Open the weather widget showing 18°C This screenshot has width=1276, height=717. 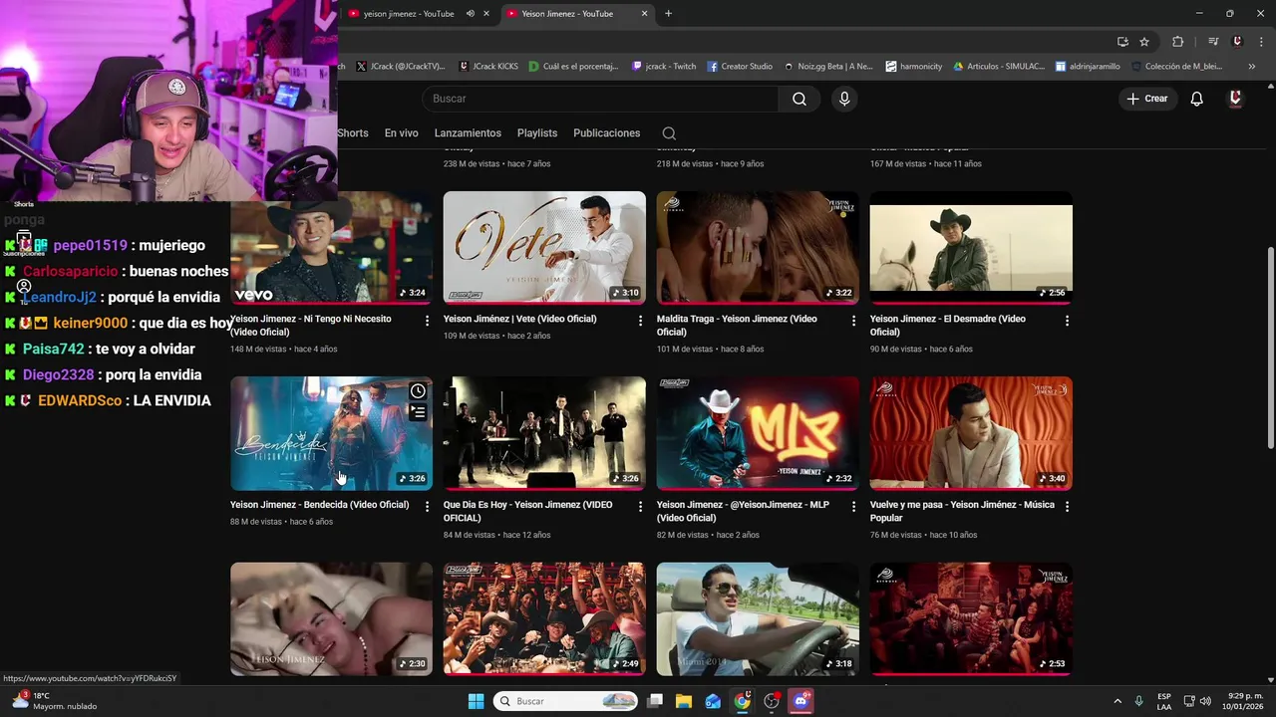tap(55, 701)
